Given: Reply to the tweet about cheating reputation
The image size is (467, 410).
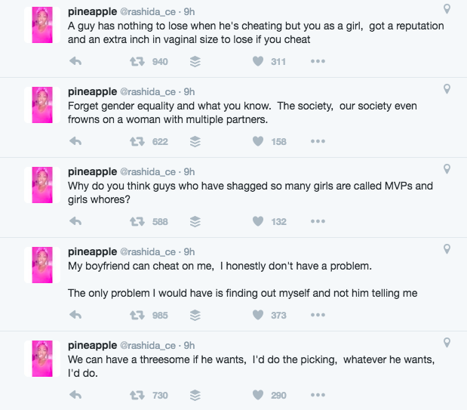Looking at the screenshot, I should pos(75,61).
